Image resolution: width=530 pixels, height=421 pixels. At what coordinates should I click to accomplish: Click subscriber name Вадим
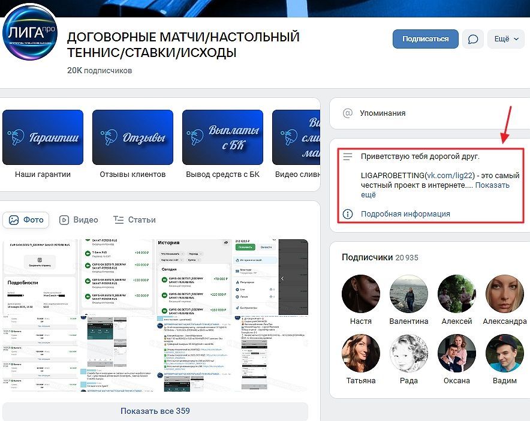[505, 381]
